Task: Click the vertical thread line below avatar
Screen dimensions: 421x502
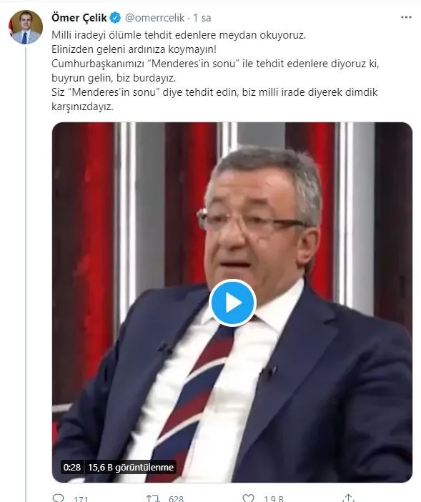Action: [x=26, y=272]
